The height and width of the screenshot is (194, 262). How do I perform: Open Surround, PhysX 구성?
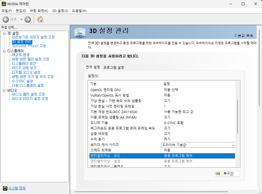click(29, 46)
